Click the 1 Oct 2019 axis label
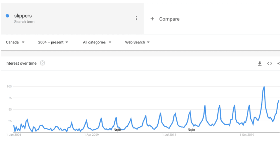 click(x=247, y=135)
